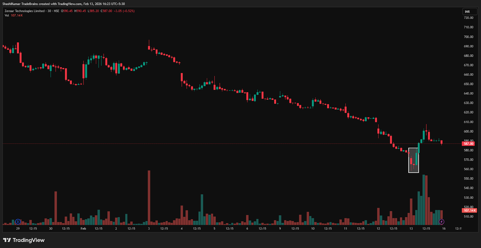Click the red 587.00 current price label
481x248 pixels.
click(468, 144)
